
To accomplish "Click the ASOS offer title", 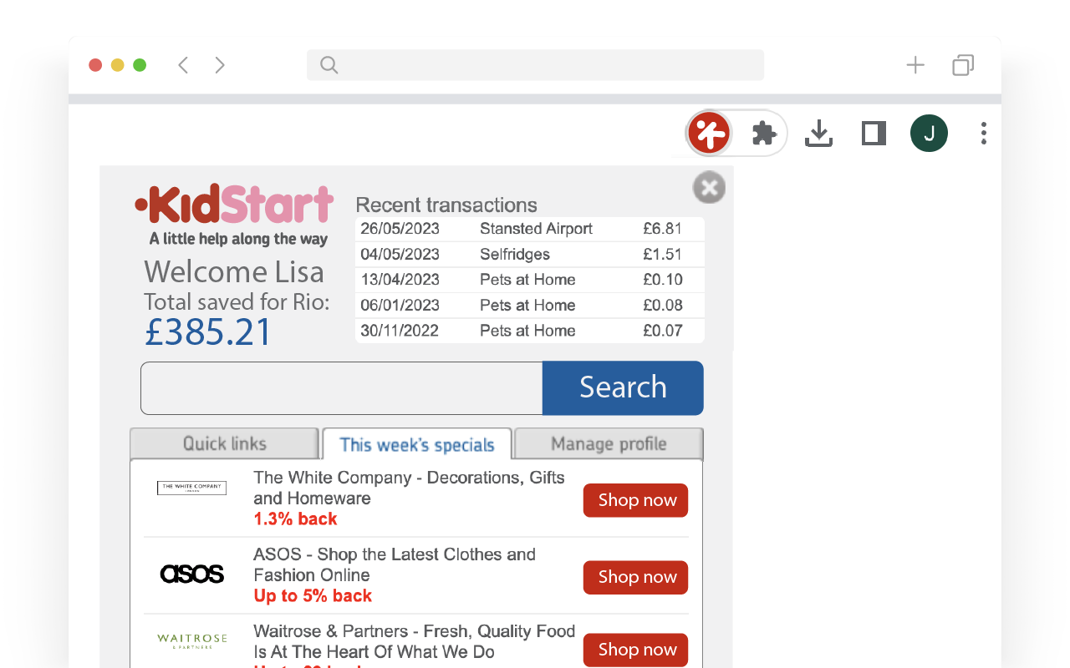I will [395, 564].
